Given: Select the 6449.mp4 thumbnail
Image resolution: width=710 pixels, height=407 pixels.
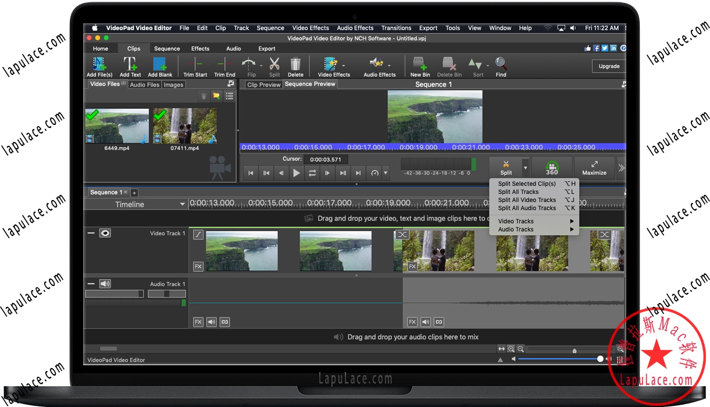Looking at the screenshot, I should [116, 124].
